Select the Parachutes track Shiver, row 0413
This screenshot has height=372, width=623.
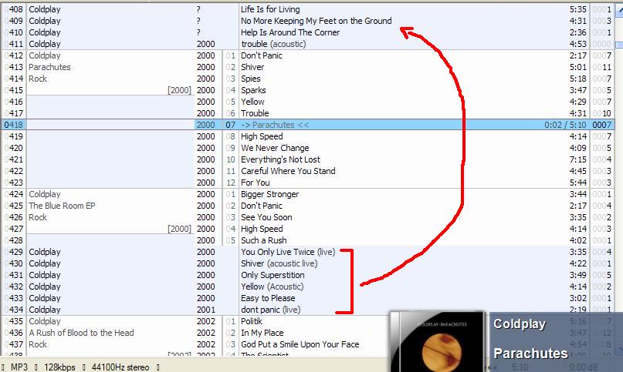252,67
